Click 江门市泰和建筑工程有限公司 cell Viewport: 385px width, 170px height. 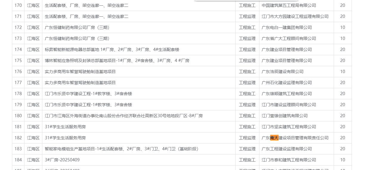click(289, 160)
